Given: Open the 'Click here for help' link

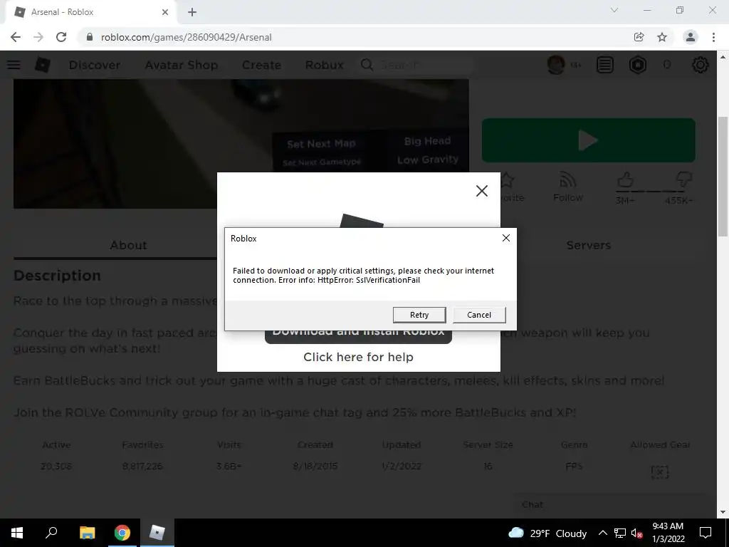Looking at the screenshot, I should click(358, 357).
